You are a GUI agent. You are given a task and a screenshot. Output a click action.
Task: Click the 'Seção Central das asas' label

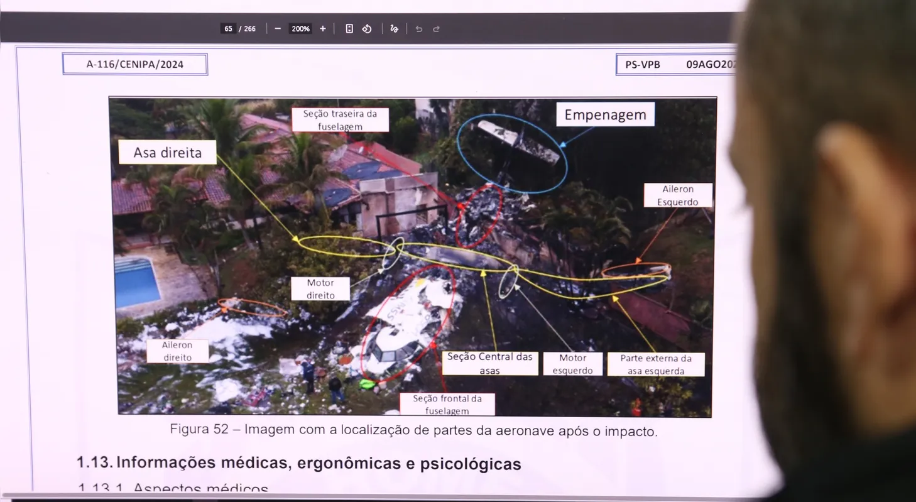coord(490,363)
